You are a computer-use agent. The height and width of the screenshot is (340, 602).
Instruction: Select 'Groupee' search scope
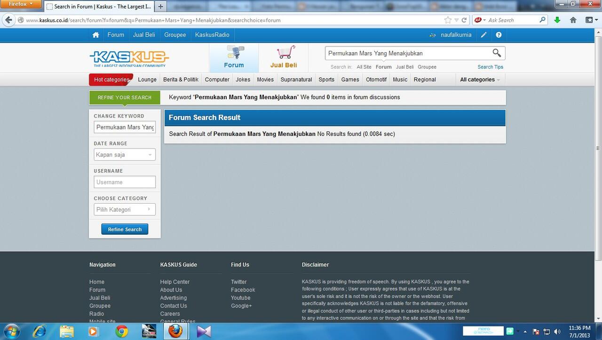click(x=427, y=67)
